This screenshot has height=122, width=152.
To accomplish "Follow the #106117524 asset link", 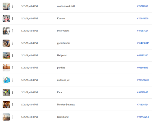I will [143, 31].
